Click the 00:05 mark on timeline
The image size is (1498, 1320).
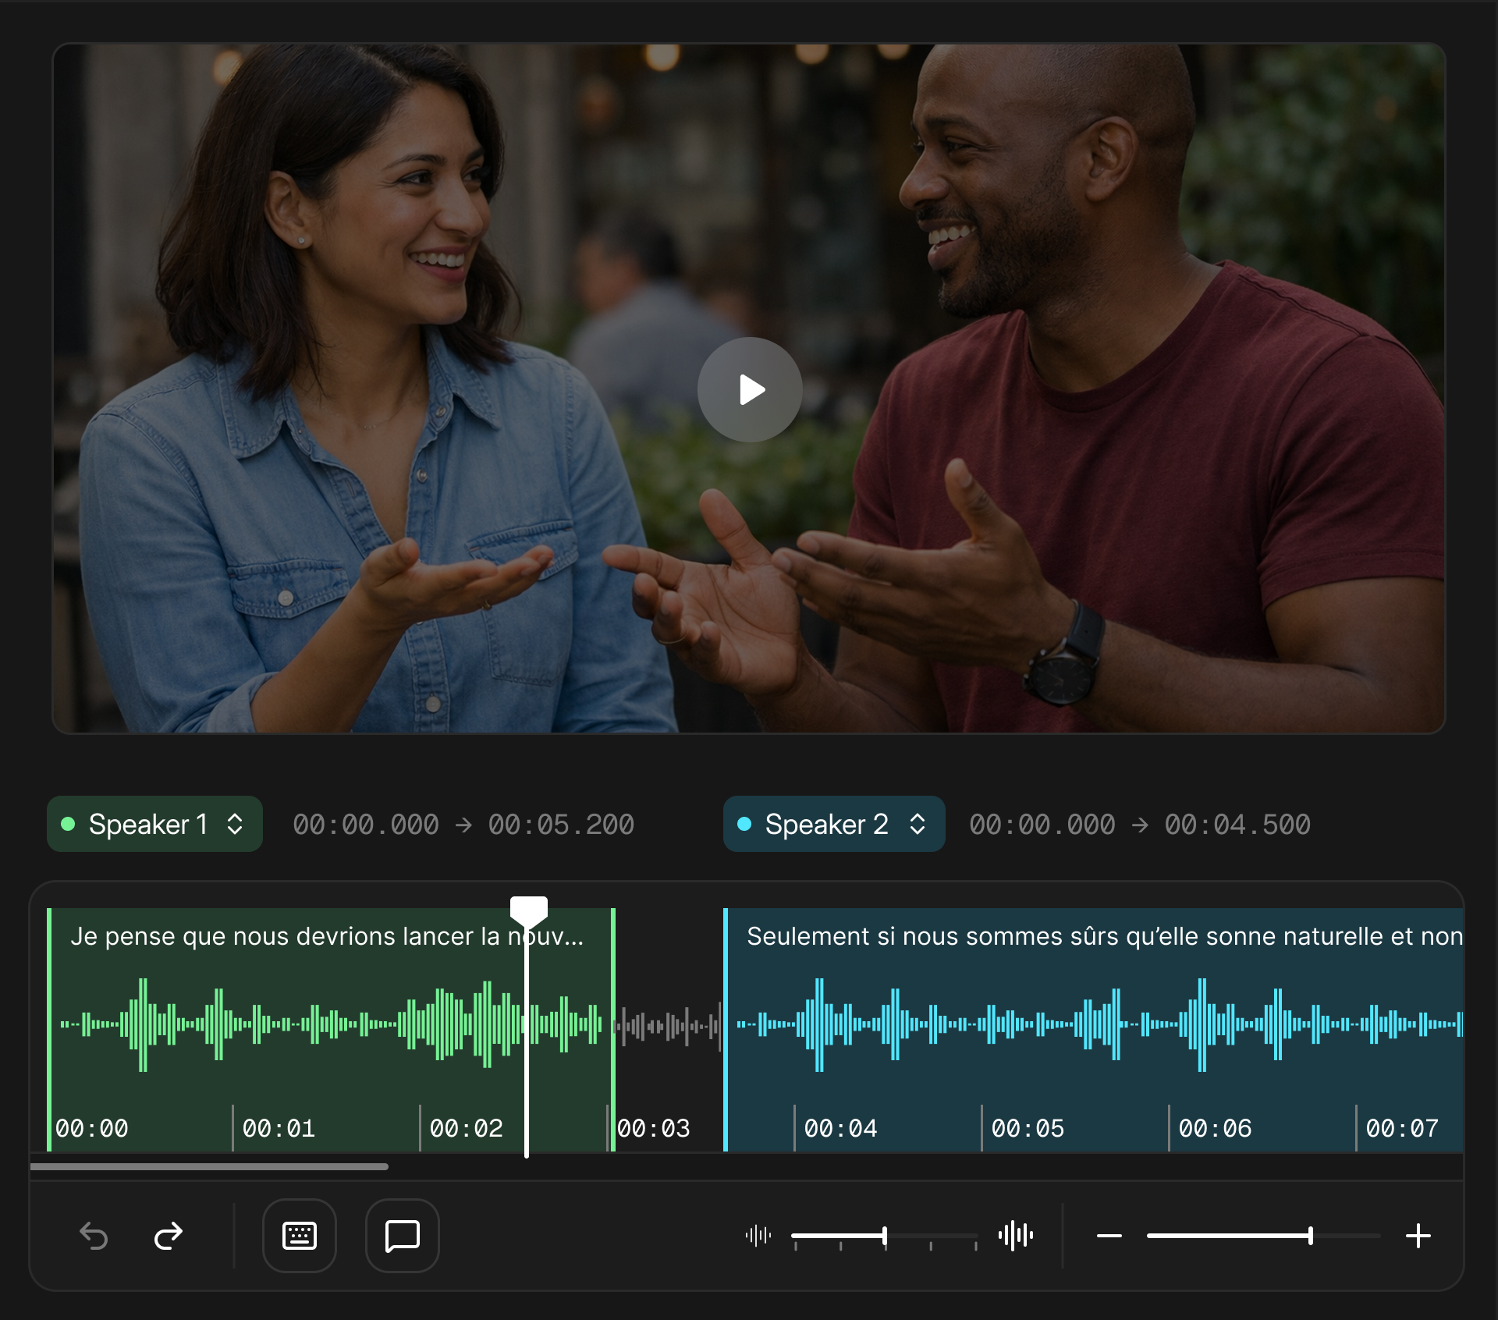[x=1027, y=1128]
